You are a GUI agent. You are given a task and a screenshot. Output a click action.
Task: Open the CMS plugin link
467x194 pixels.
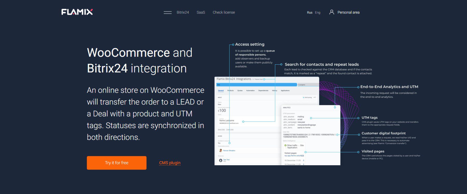170,163
